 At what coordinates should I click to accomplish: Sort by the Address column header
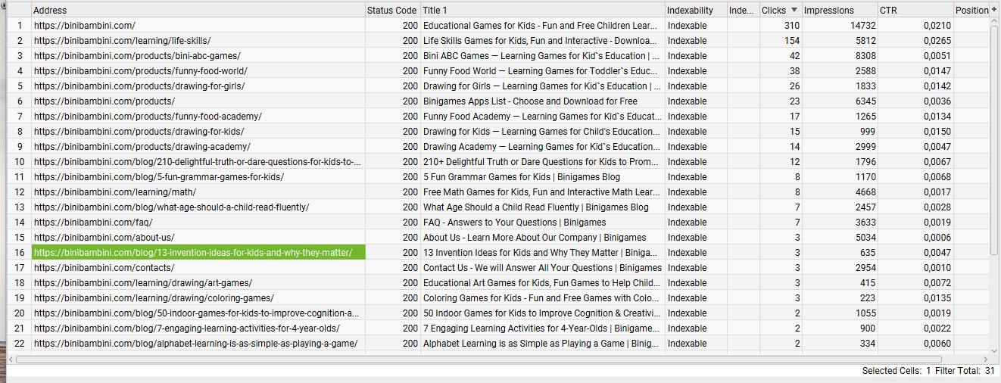point(198,11)
